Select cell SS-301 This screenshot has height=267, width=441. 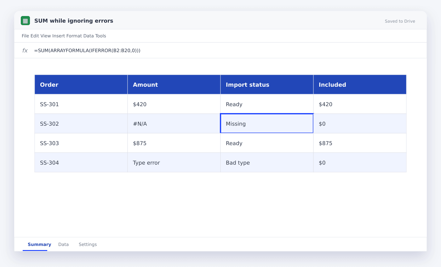(81, 104)
